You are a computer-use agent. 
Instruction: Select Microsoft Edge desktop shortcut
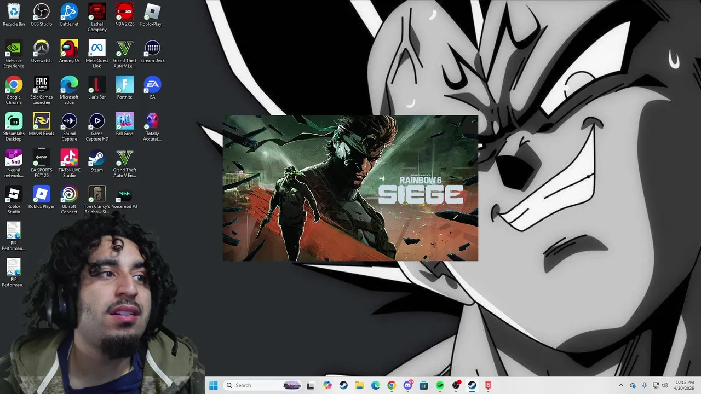(x=69, y=90)
